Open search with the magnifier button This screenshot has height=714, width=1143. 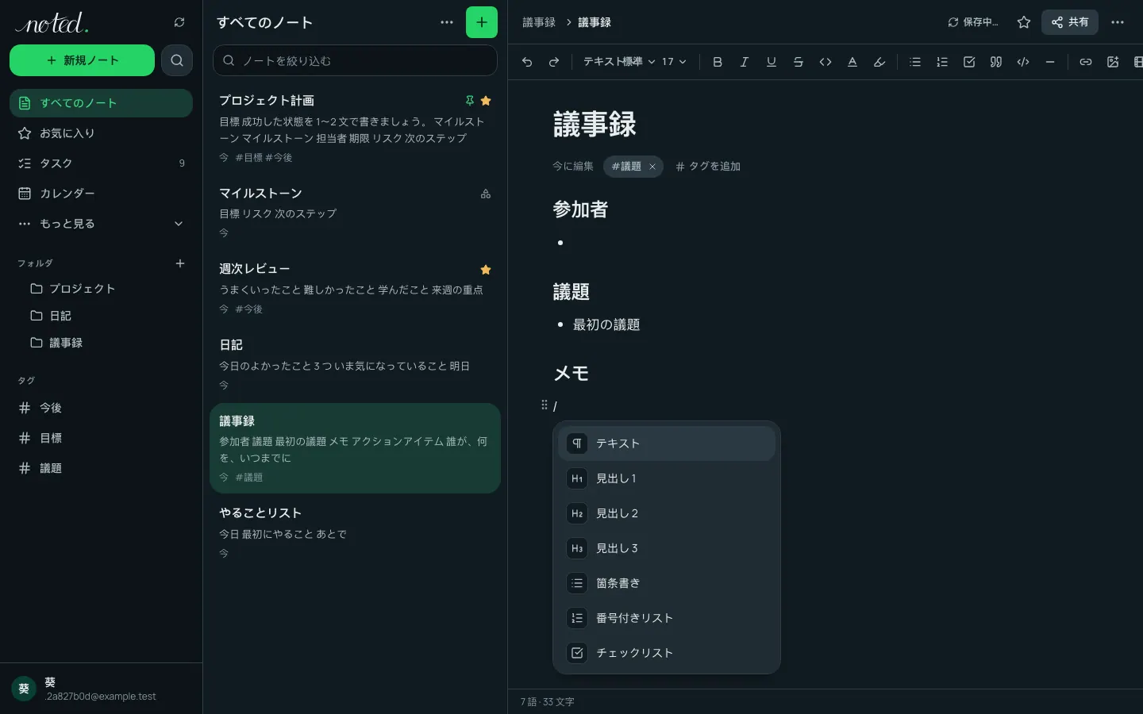pyautogui.click(x=177, y=60)
